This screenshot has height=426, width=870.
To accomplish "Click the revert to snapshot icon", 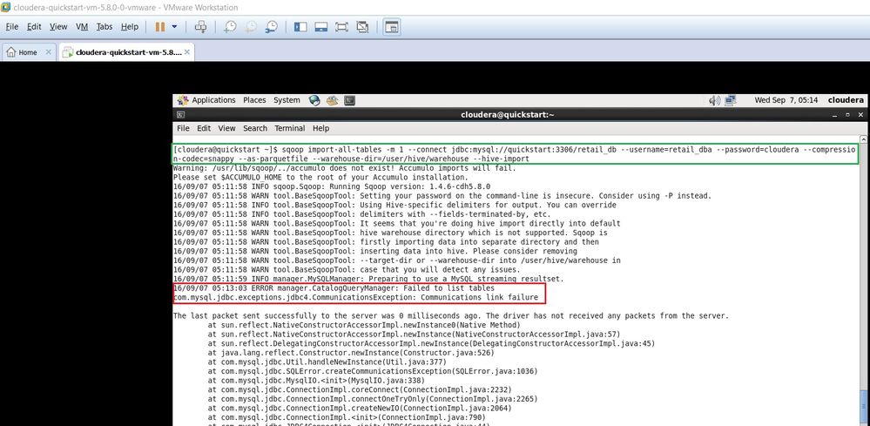I will pyautogui.click(x=251, y=27).
